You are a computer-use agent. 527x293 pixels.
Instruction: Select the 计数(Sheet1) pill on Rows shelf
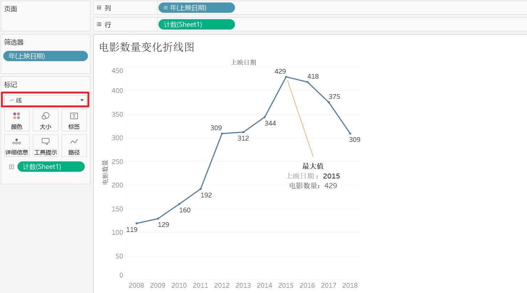click(x=197, y=25)
